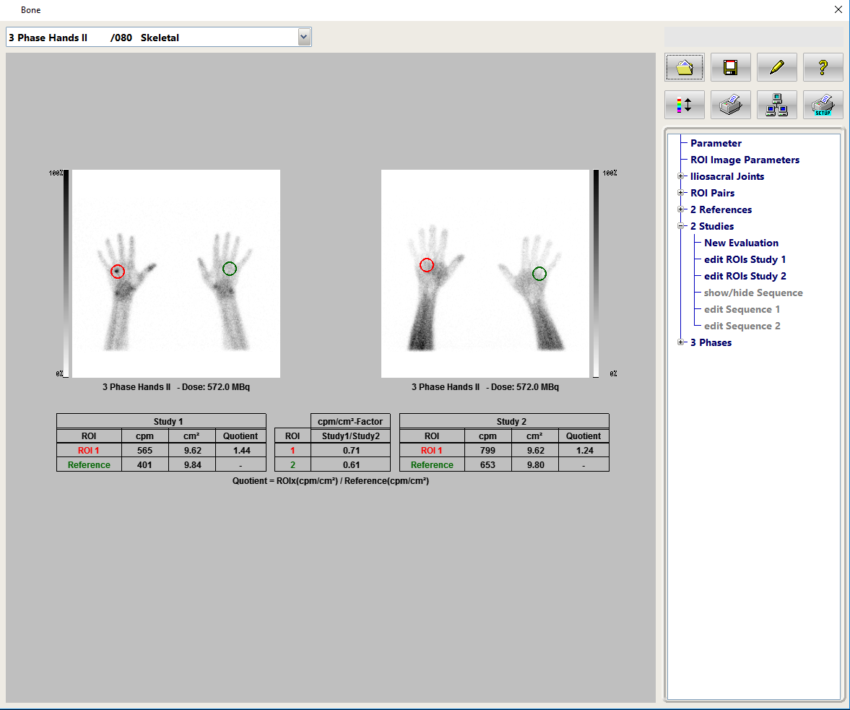Open help with the question mark icon
850x710 pixels.
point(823,68)
